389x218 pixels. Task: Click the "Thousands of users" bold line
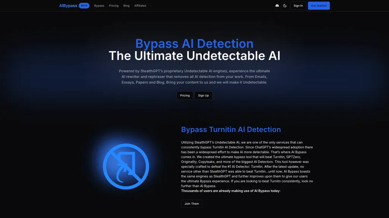point(231,191)
